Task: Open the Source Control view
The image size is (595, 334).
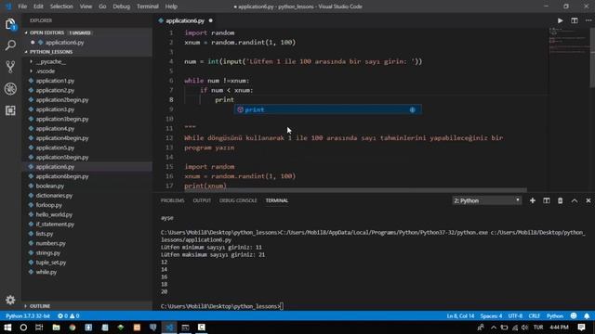Action: point(10,67)
